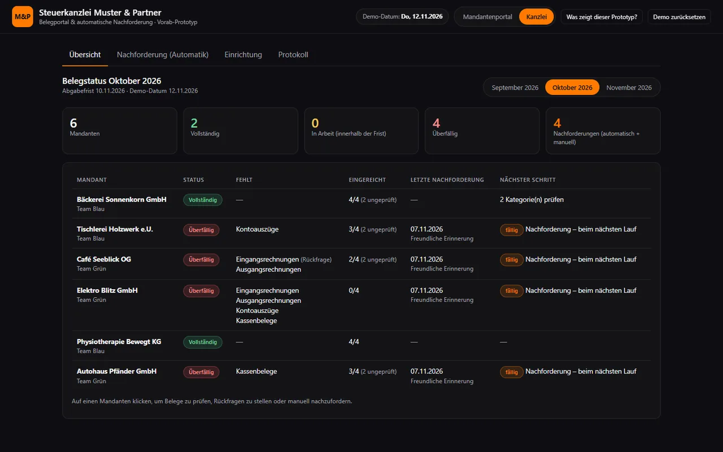Screen dimensions: 723x452
Task: Open the Vollständig summary card
Action: [x=241, y=131]
